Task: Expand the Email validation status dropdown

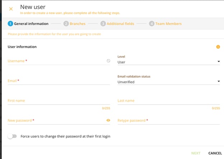Action: pyautogui.click(x=168, y=82)
